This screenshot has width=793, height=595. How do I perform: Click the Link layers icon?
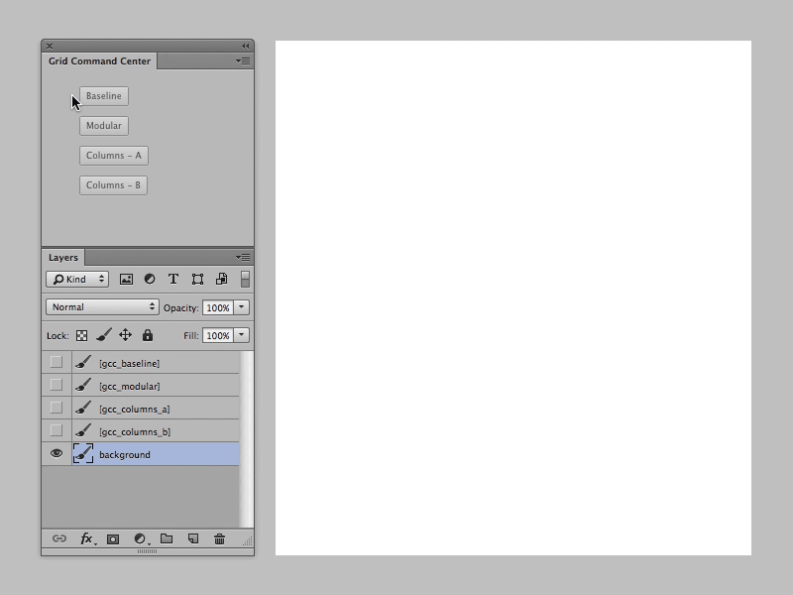57,539
